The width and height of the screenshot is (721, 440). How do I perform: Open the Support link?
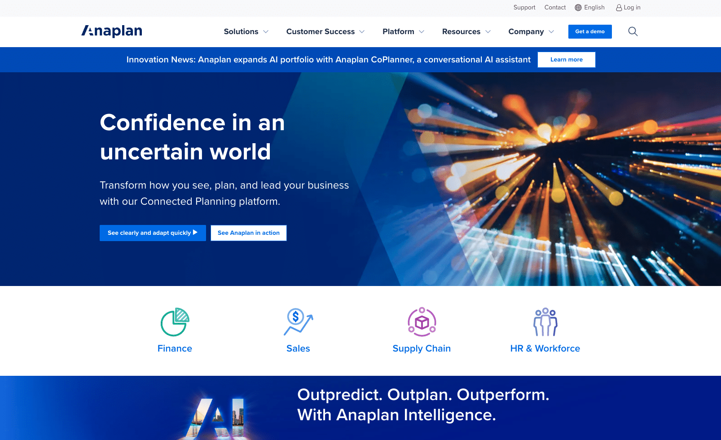[524, 8]
